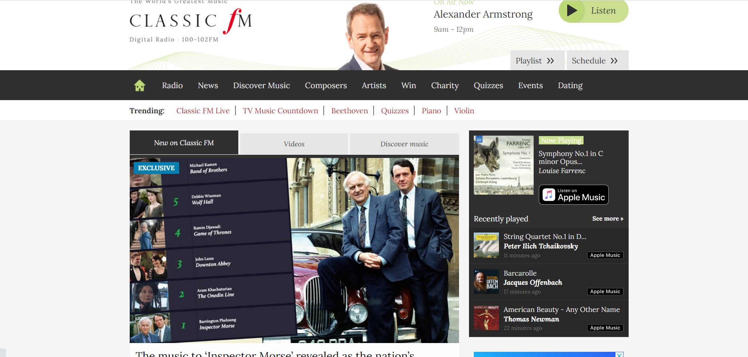The height and width of the screenshot is (357, 748).
Task: Switch to the Discover music tab
Action: pos(404,144)
